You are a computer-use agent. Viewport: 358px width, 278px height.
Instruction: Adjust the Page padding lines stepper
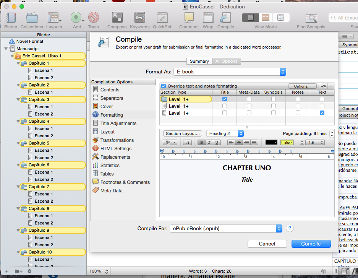pos(332,133)
